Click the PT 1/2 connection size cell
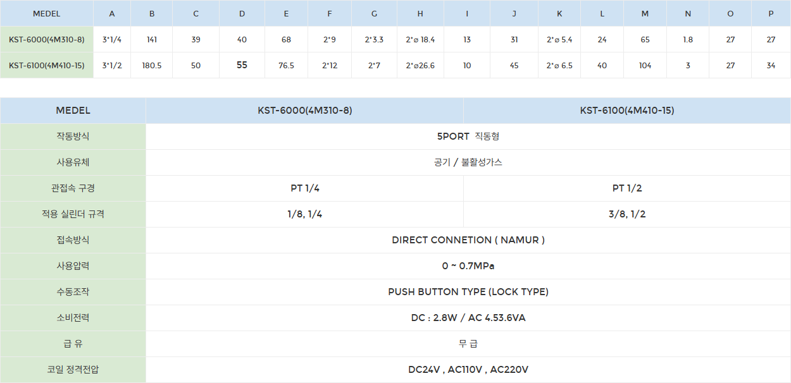The image size is (791, 383). coord(626,188)
